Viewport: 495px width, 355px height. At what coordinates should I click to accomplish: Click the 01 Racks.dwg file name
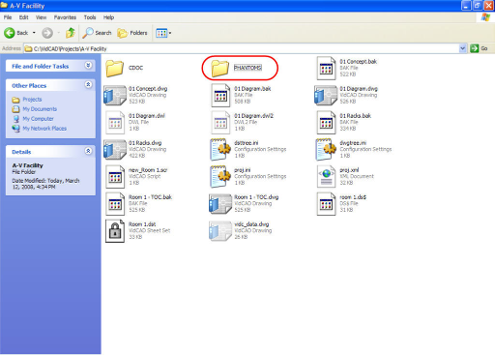(145, 143)
